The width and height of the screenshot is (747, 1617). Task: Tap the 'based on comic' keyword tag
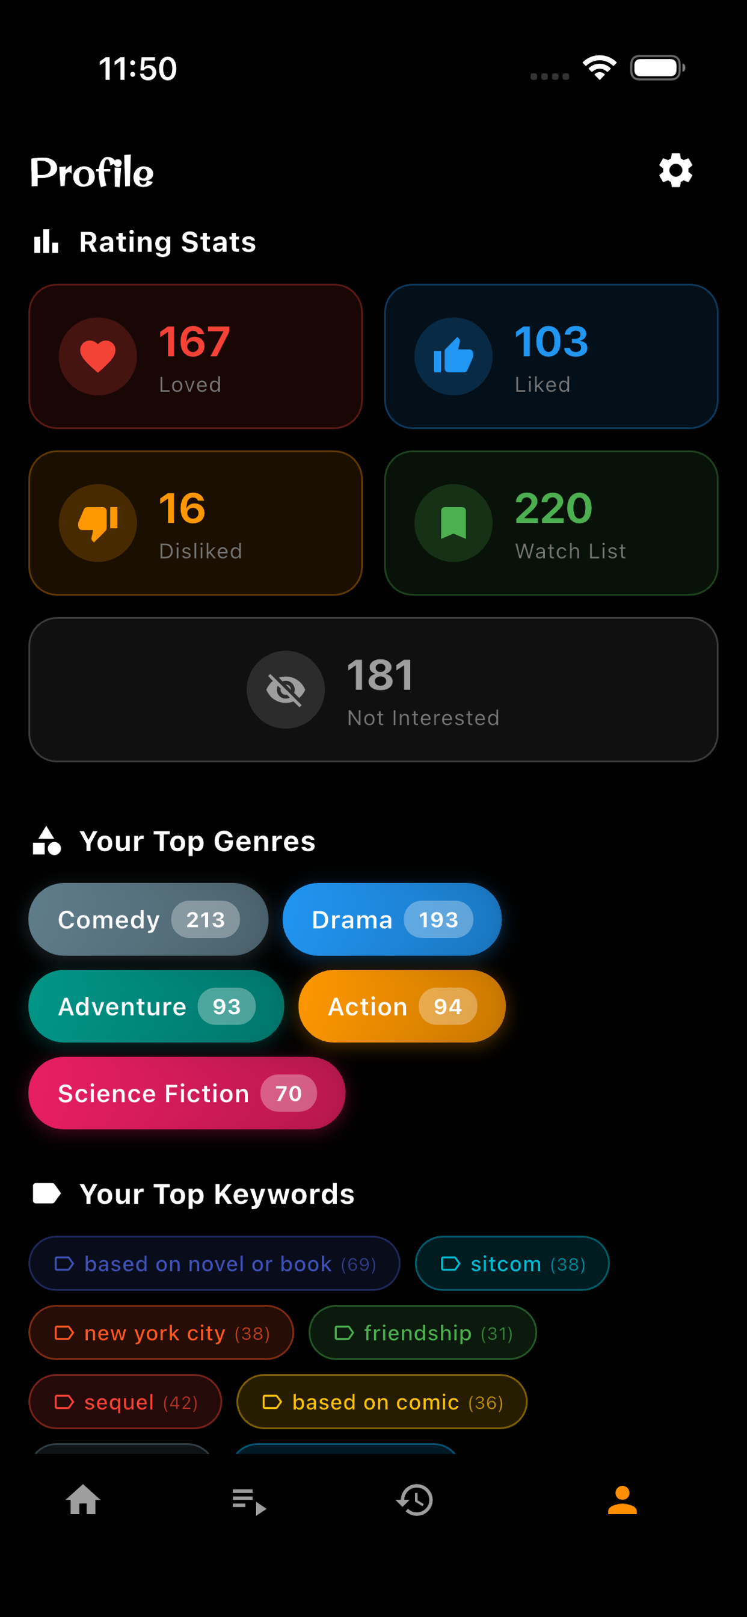382,1402
